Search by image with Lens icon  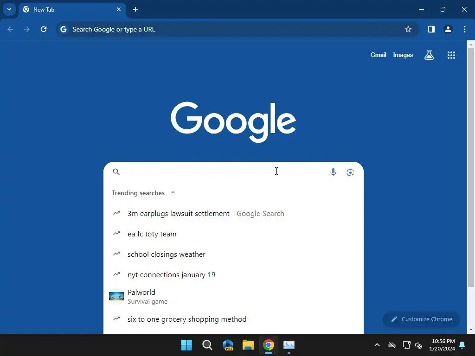350,172
